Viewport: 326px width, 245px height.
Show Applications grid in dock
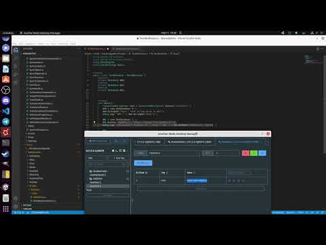pyautogui.click(x=5, y=209)
